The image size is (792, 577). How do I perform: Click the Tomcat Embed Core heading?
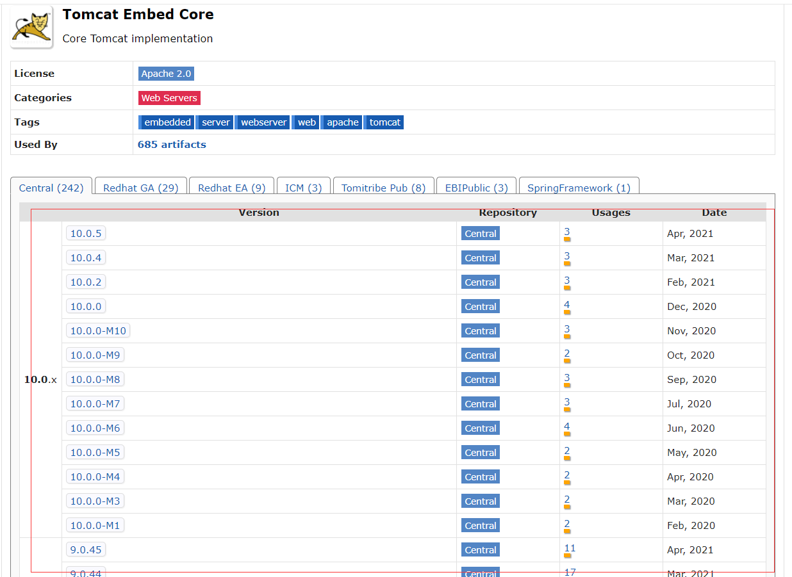[x=138, y=15]
